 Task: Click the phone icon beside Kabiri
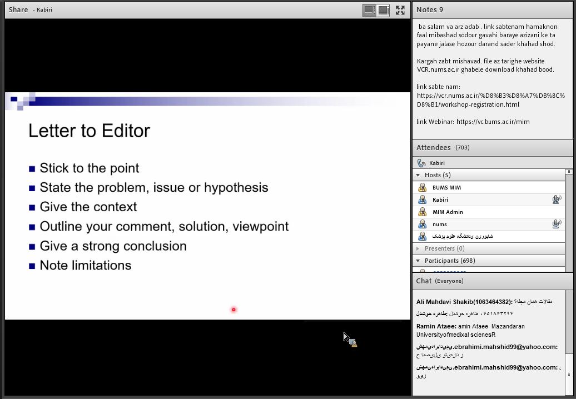pyautogui.click(x=421, y=163)
